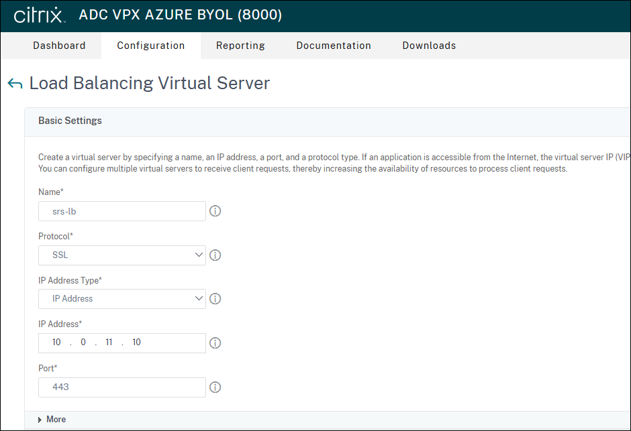The height and width of the screenshot is (431, 631).
Task: Click the Port field showing 443
Action: (x=122, y=387)
